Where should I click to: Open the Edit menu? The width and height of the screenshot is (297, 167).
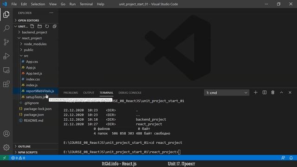[x=24, y=4]
